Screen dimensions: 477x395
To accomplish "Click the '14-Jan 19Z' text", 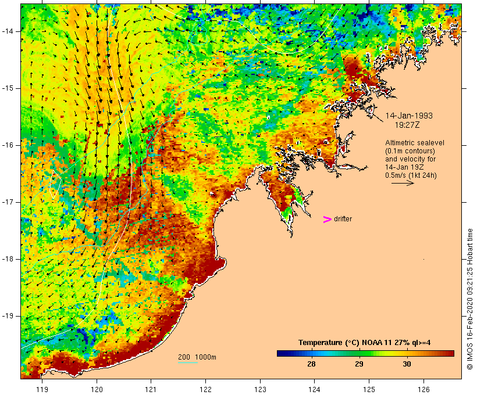I will tap(404, 167).
